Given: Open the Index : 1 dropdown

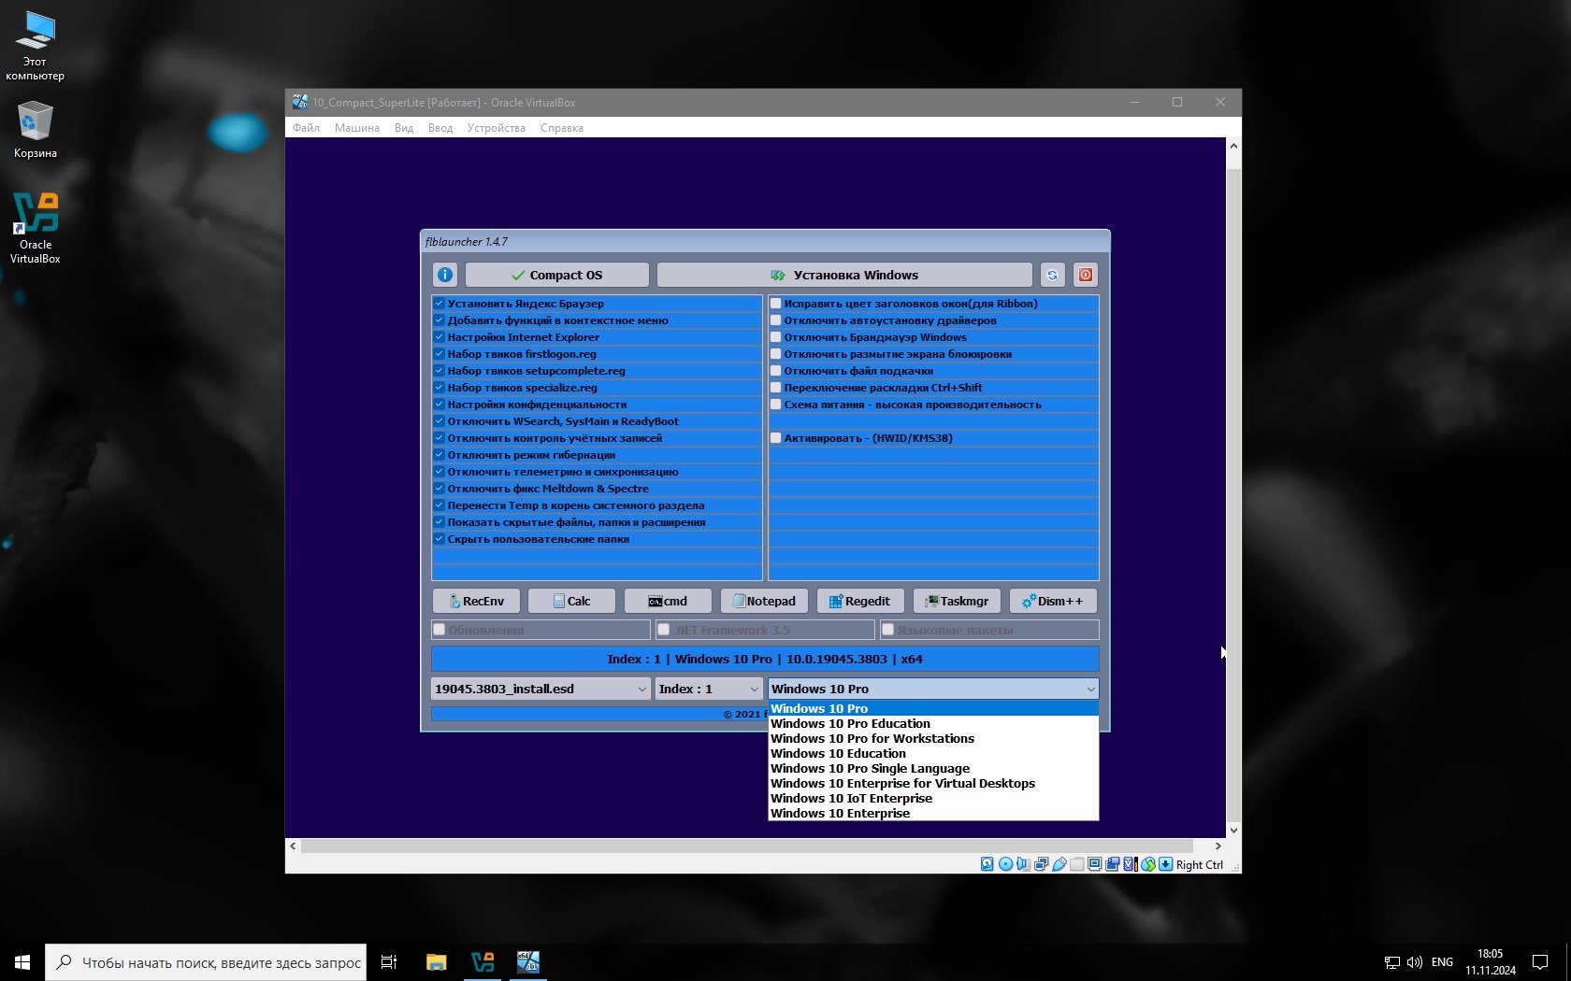Looking at the screenshot, I should (708, 689).
